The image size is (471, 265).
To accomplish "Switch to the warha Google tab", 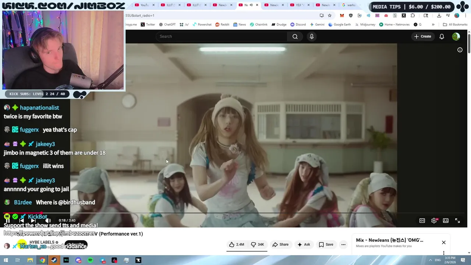I will click(349, 5).
